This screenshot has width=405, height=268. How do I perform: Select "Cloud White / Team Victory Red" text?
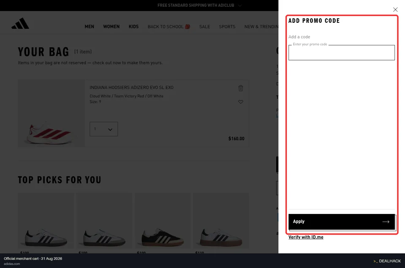click(x=117, y=96)
